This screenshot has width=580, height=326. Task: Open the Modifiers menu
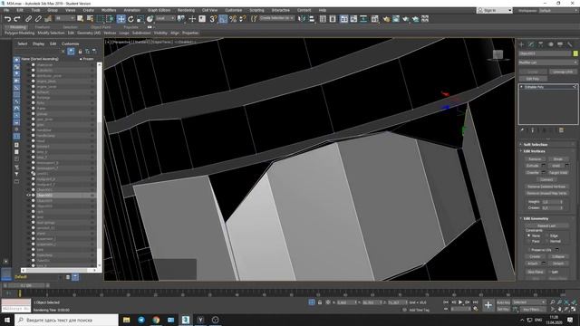[x=109, y=10]
